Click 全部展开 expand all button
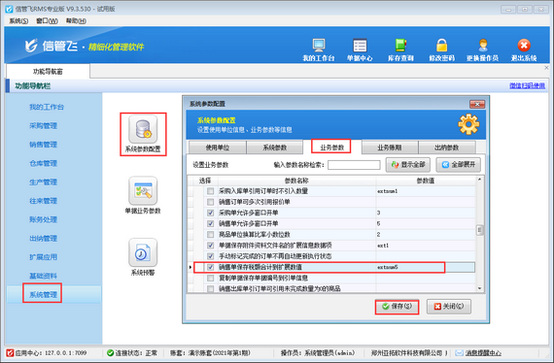 [x=459, y=165]
